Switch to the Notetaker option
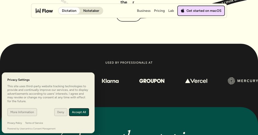This screenshot has width=258, height=135. (91, 11)
